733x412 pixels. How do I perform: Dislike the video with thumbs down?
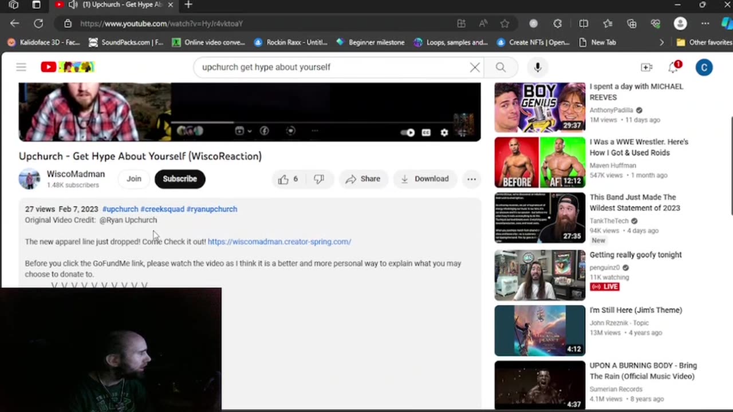point(319,179)
